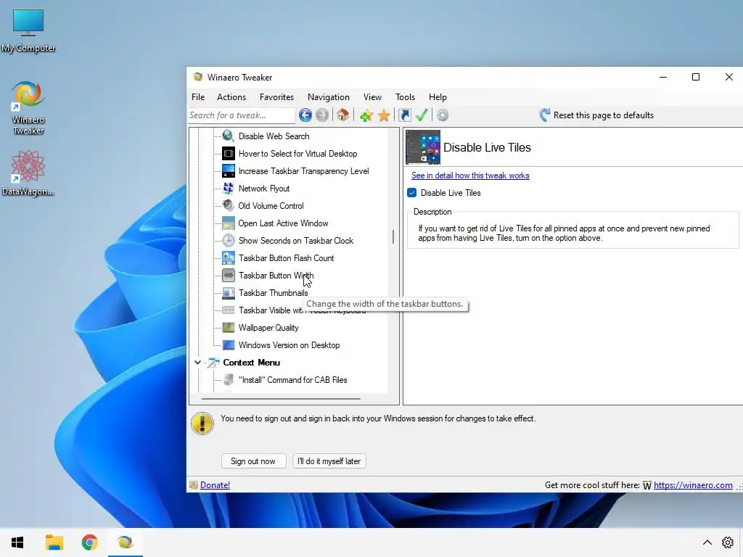The width and height of the screenshot is (743, 557).
Task: Click the Taskbar Visible with Touch Keyboard icon
Action: (229, 310)
